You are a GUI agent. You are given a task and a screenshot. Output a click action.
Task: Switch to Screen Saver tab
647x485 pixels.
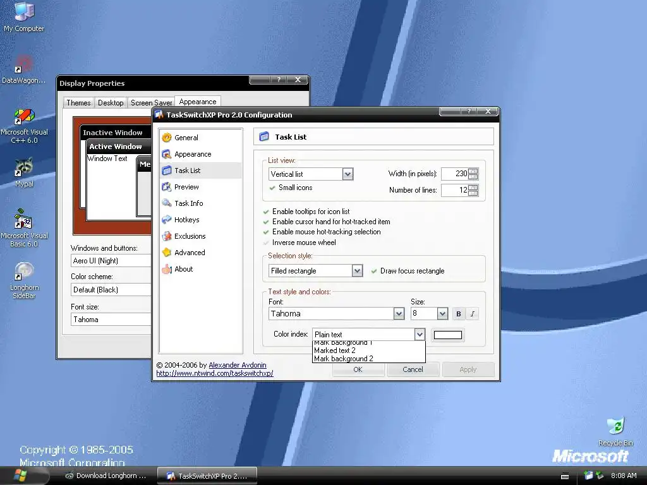[151, 103]
